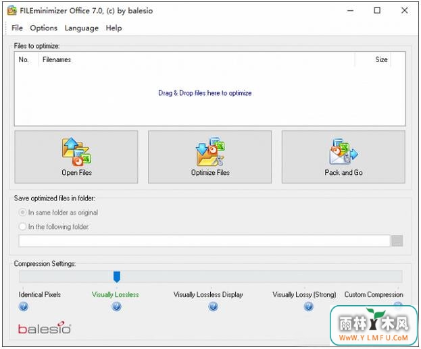Close the FILEminimizer window
Image resolution: width=421 pixels, height=349 pixels.
pos(404,10)
